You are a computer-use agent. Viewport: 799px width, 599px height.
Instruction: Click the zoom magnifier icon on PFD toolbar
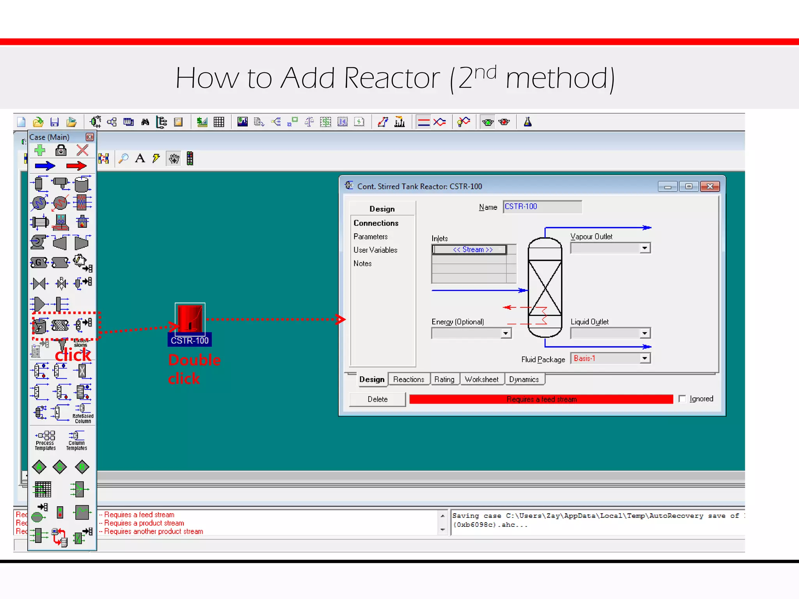coord(123,158)
